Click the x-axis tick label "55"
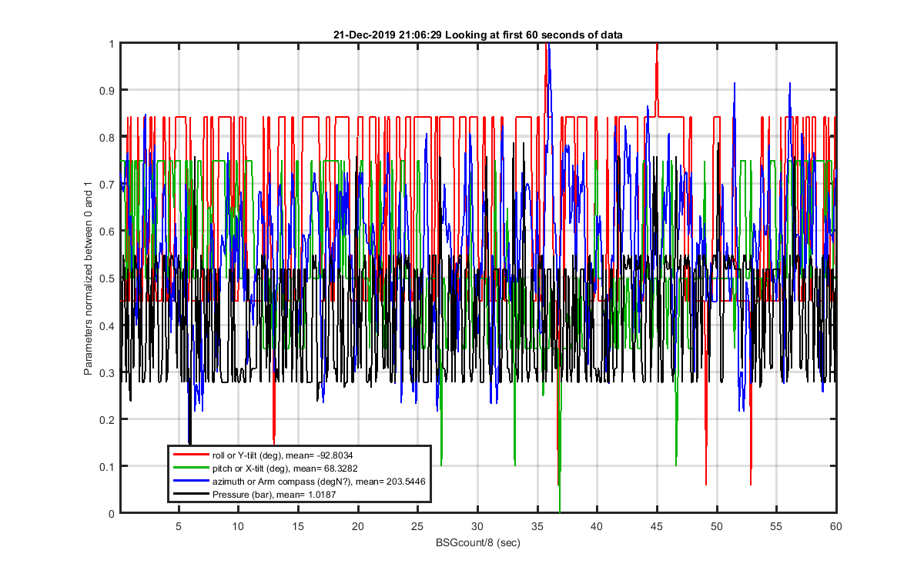 click(x=775, y=526)
